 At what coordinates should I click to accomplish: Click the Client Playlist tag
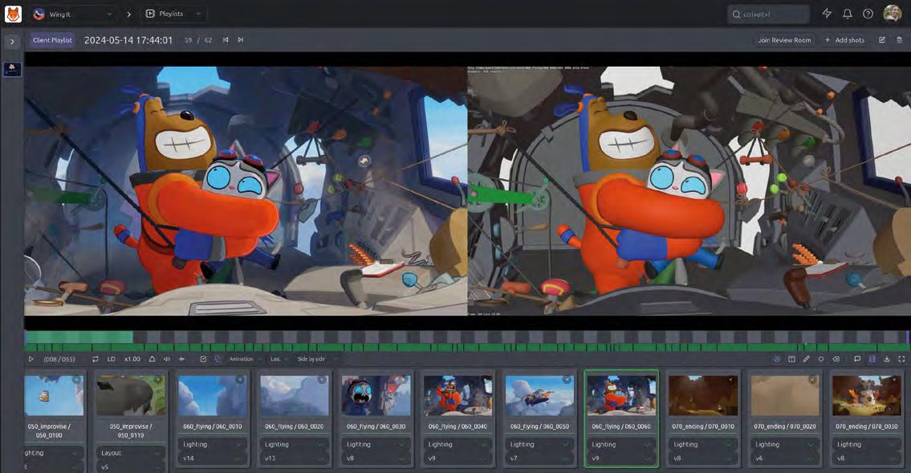[52, 40]
